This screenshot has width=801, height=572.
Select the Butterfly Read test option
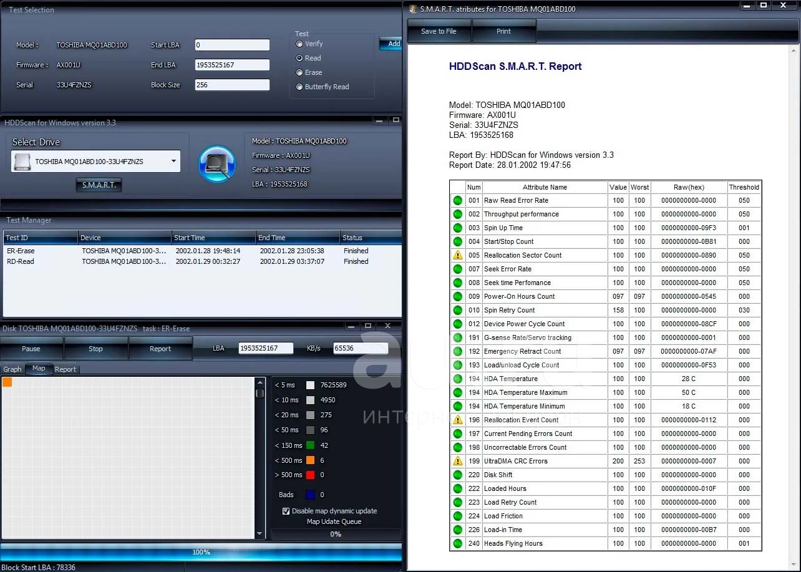click(x=300, y=87)
